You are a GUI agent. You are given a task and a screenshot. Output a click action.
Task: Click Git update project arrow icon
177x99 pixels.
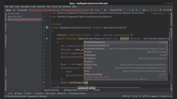(148, 10)
